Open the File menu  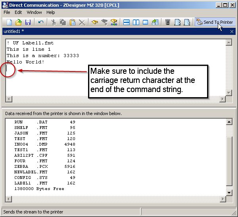click(x=7, y=12)
